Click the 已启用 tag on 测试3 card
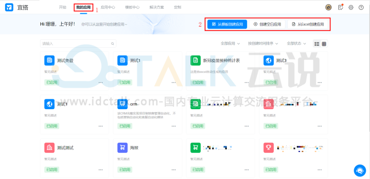This screenshot has height=179, width=370. click(271, 82)
